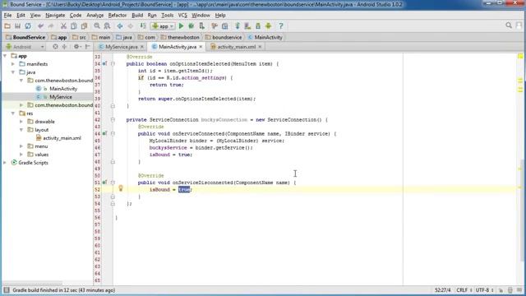Click Collapse All icon in project panel
The width and height of the screenshot is (526, 296).
coord(64,47)
